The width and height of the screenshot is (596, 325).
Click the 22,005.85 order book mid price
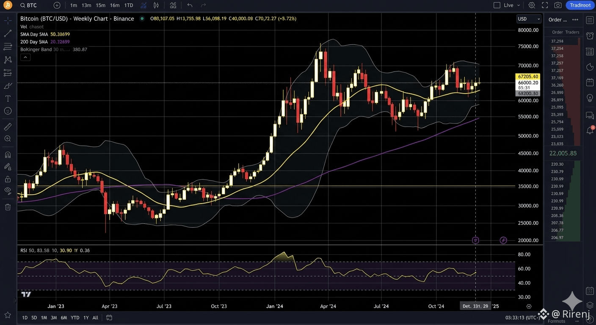tap(563, 153)
